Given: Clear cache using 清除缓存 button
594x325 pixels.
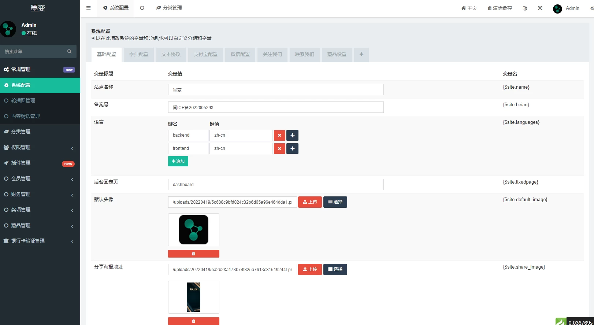Looking at the screenshot, I should pyautogui.click(x=500, y=8).
